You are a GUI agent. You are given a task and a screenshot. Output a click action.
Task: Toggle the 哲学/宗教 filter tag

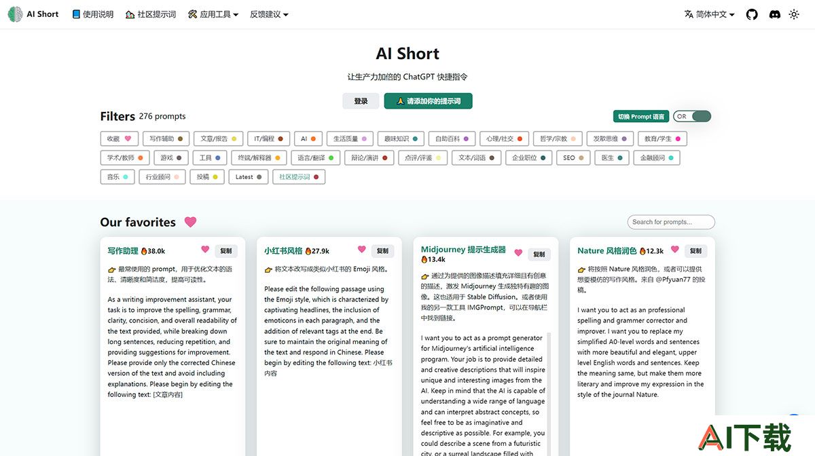click(558, 138)
